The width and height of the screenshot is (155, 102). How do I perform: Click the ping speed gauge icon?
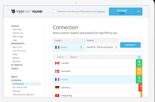[139, 57]
